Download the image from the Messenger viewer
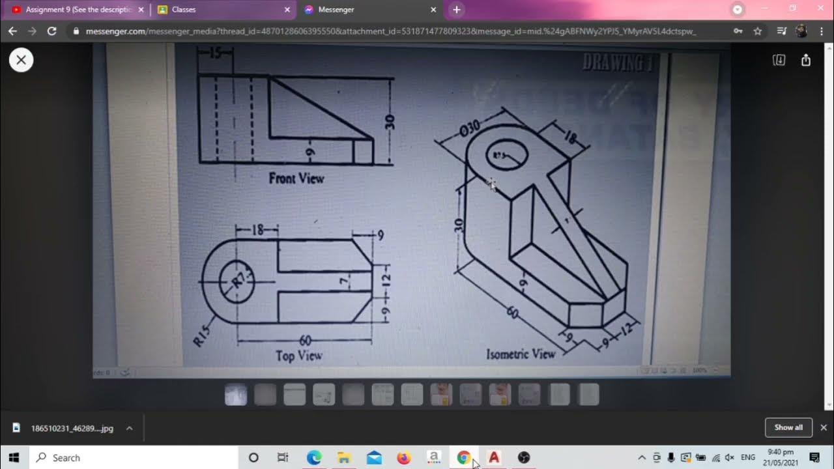The width and height of the screenshot is (834, 469). click(x=779, y=60)
